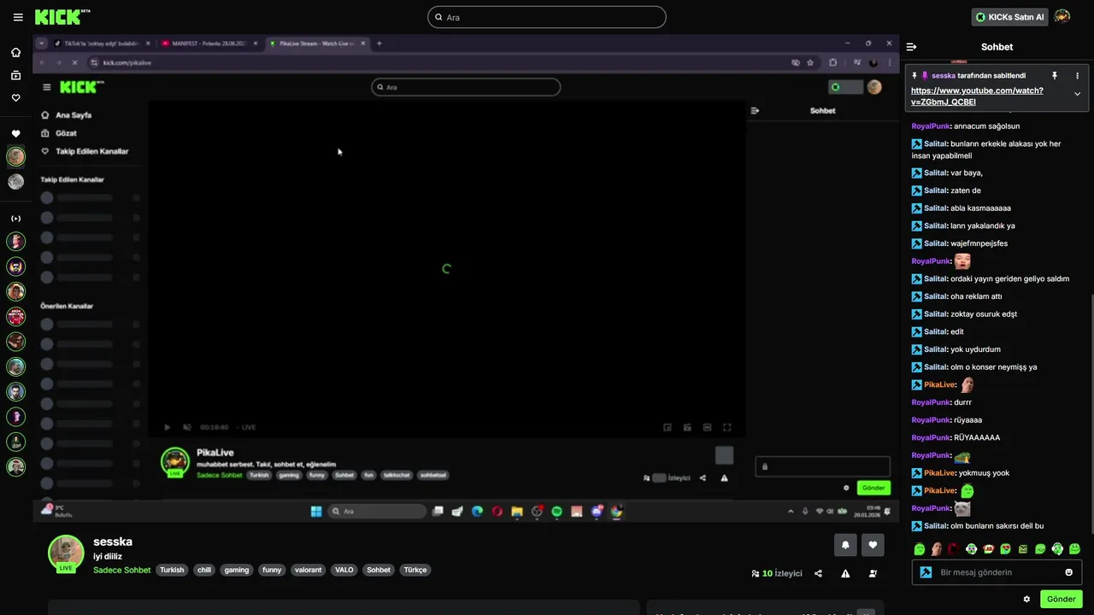This screenshot has height=615, width=1094.
Task: Open the sesska channel avatar
Action: tap(66, 553)
